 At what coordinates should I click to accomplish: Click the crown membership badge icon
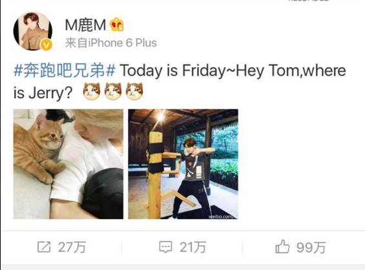[x=117, y=25]
